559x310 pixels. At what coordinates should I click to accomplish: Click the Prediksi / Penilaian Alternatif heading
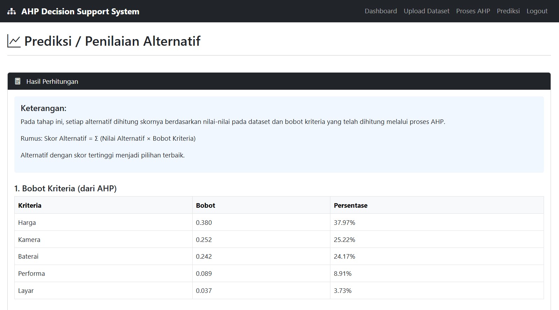[x=112, y=41]
